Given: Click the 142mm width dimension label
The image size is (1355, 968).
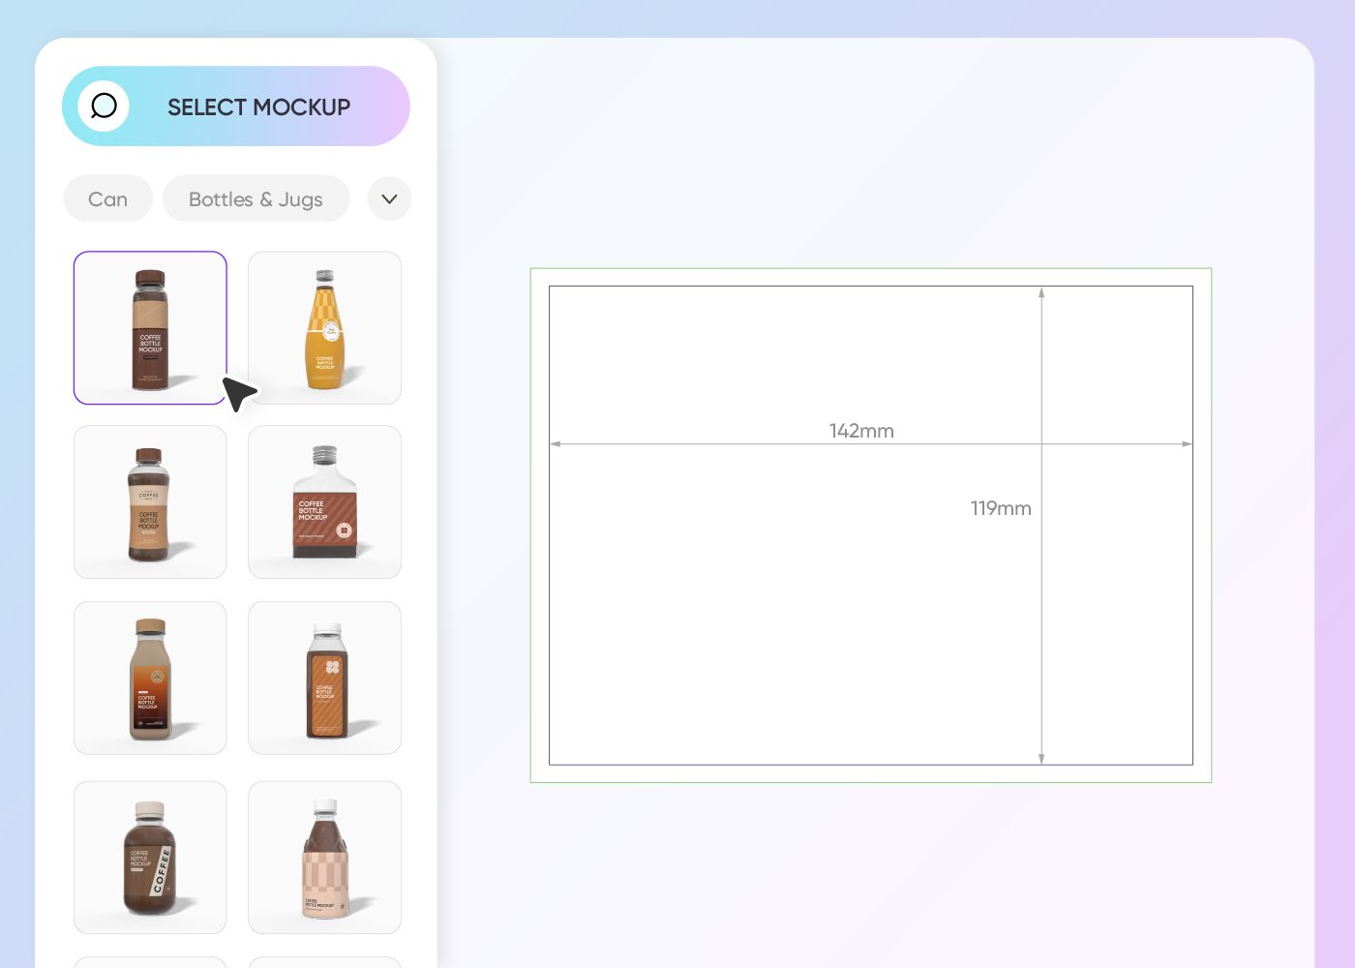Looking at the screenshot, I should click(x=860, y=431).
